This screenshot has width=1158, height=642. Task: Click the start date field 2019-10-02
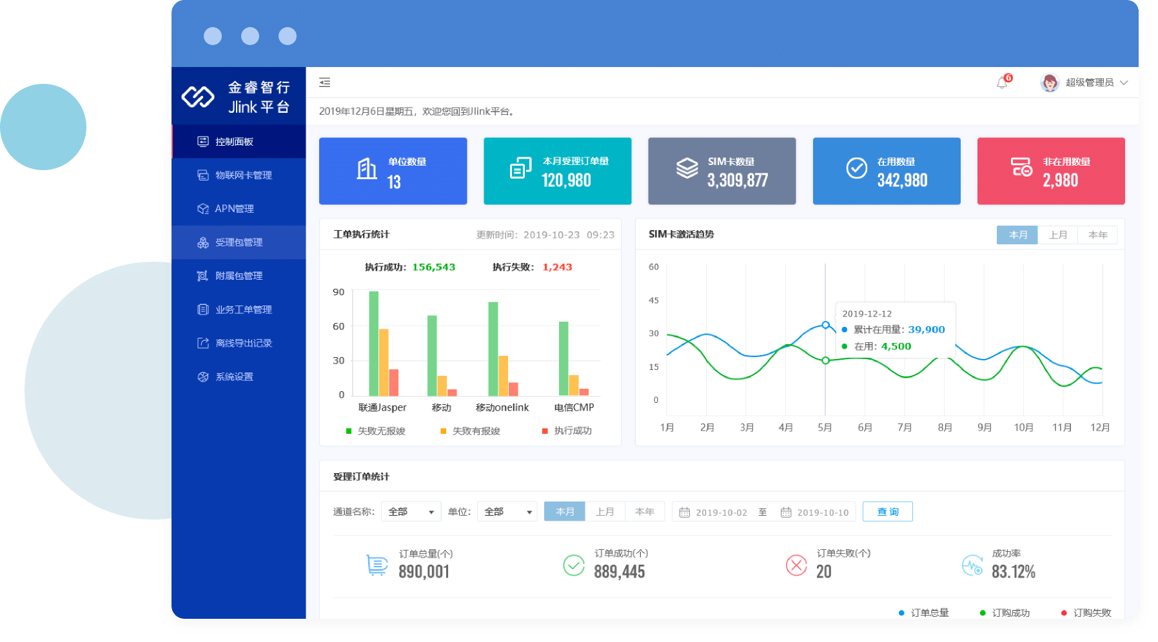click(721, 512)
